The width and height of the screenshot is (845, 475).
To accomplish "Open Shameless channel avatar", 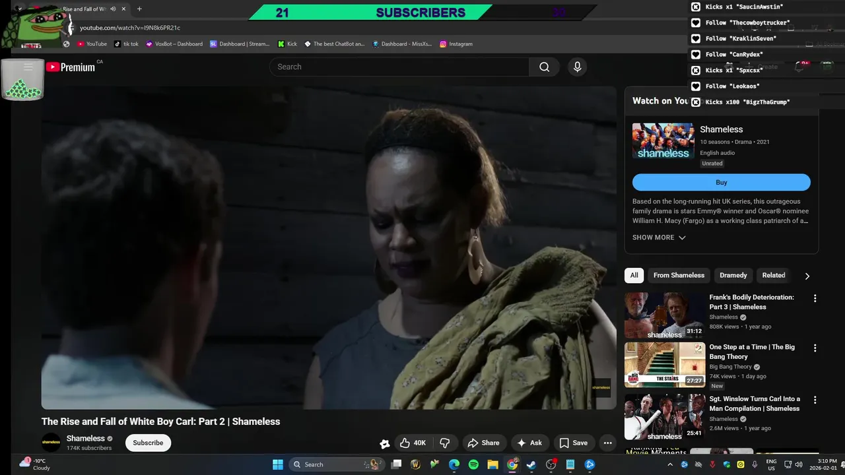I will [51, 443].
